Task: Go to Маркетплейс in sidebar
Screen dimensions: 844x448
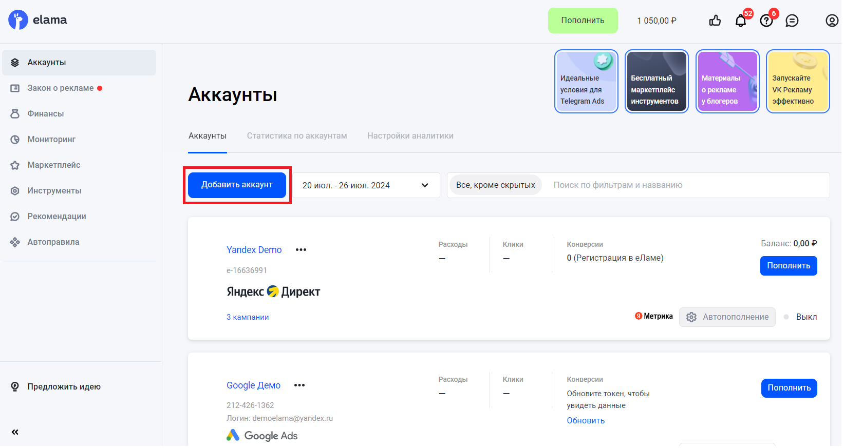Action: click(x=79, y=165)
